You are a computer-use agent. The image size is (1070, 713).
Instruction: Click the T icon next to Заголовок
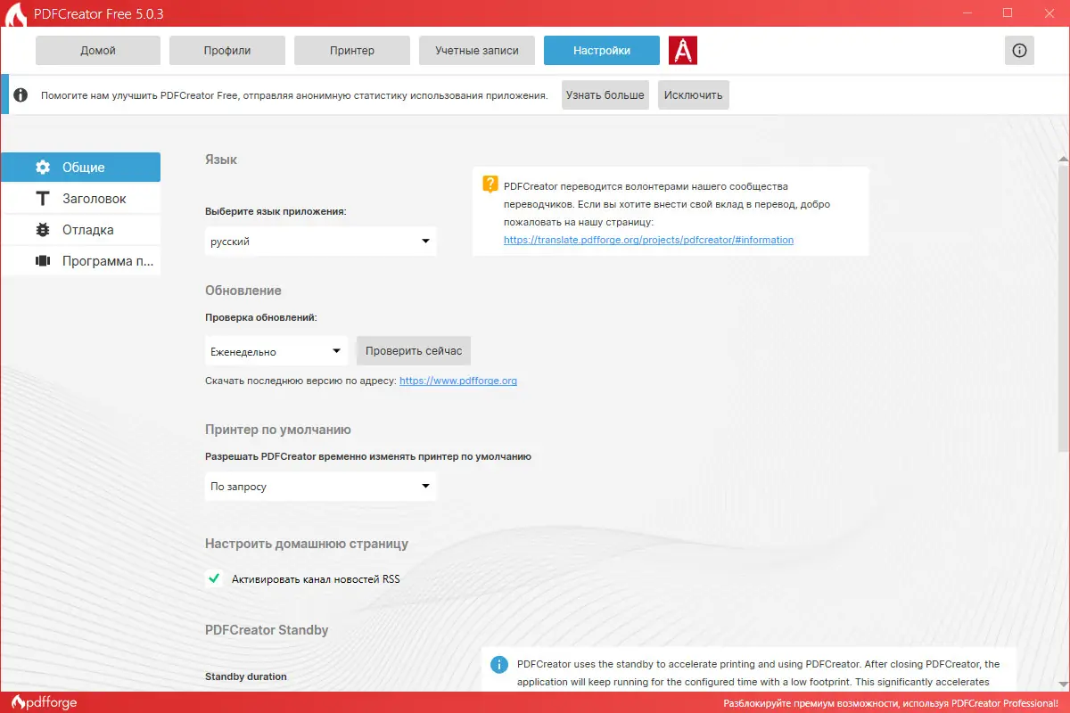(x=42, y=199)
